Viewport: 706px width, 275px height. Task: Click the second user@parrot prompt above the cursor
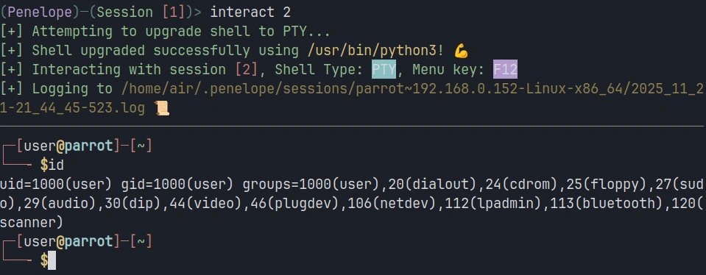(68, 242)
